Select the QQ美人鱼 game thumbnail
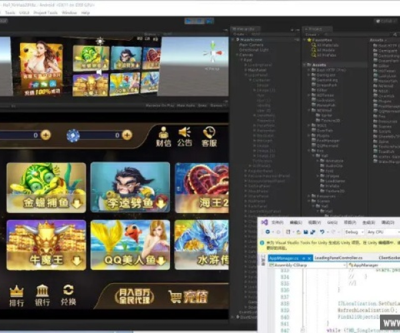 [x=130, y=244]
